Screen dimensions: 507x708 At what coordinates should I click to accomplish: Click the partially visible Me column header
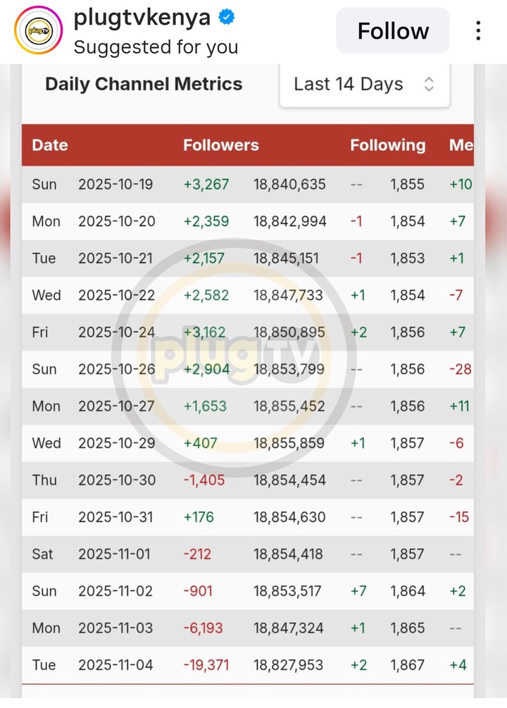(x=461, y=145)
